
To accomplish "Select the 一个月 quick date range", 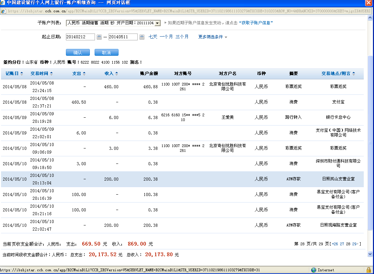I will click(x=166, y=37).
